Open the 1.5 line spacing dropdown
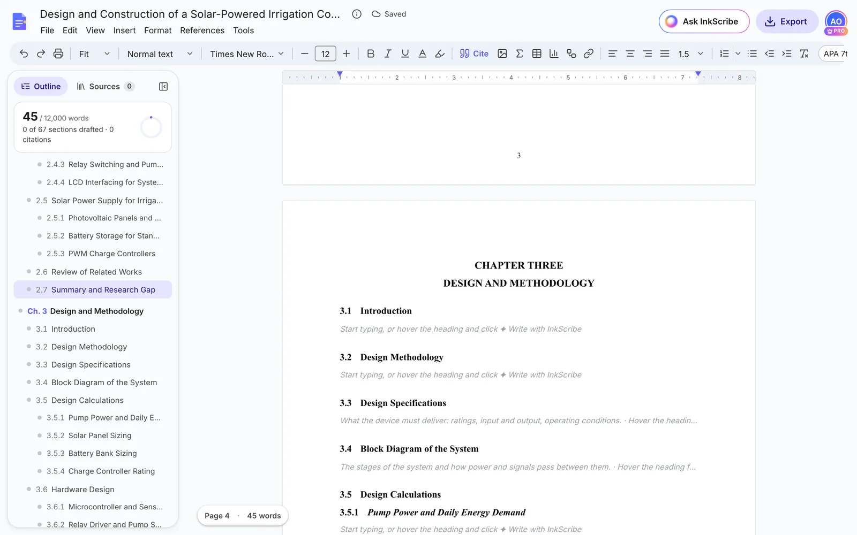The height and width of the screenshot is (535, 857). click(691, 53)
